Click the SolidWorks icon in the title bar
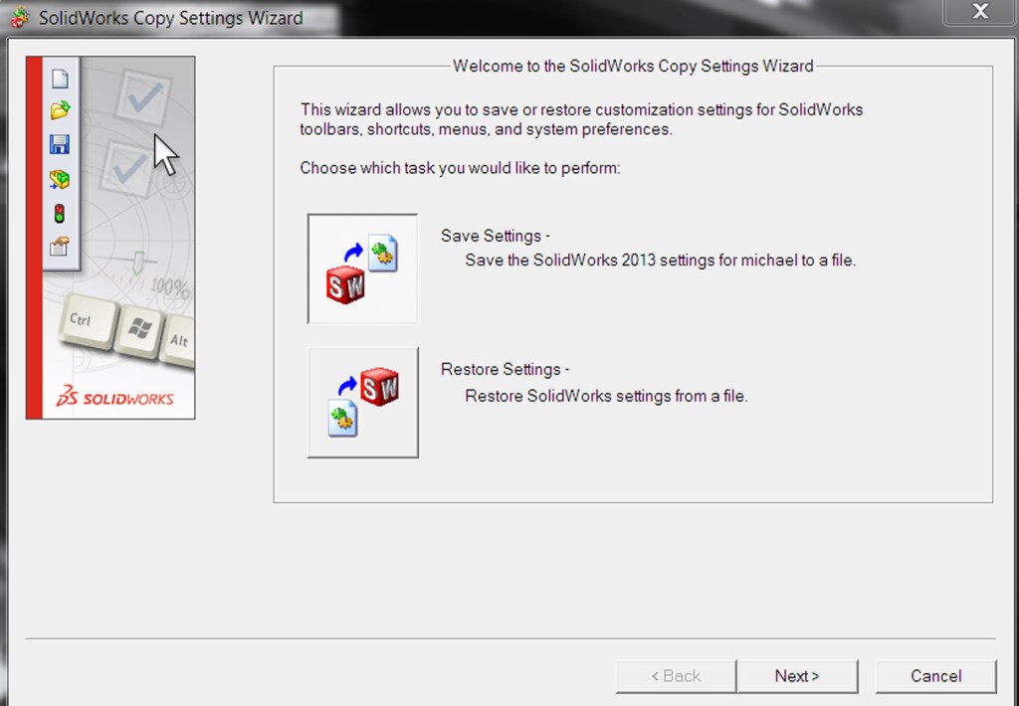The height and width of the screenshot is (706, 1019). point(19,17)
